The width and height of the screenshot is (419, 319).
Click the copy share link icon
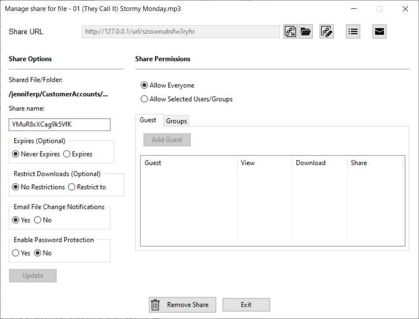point(290,32)
